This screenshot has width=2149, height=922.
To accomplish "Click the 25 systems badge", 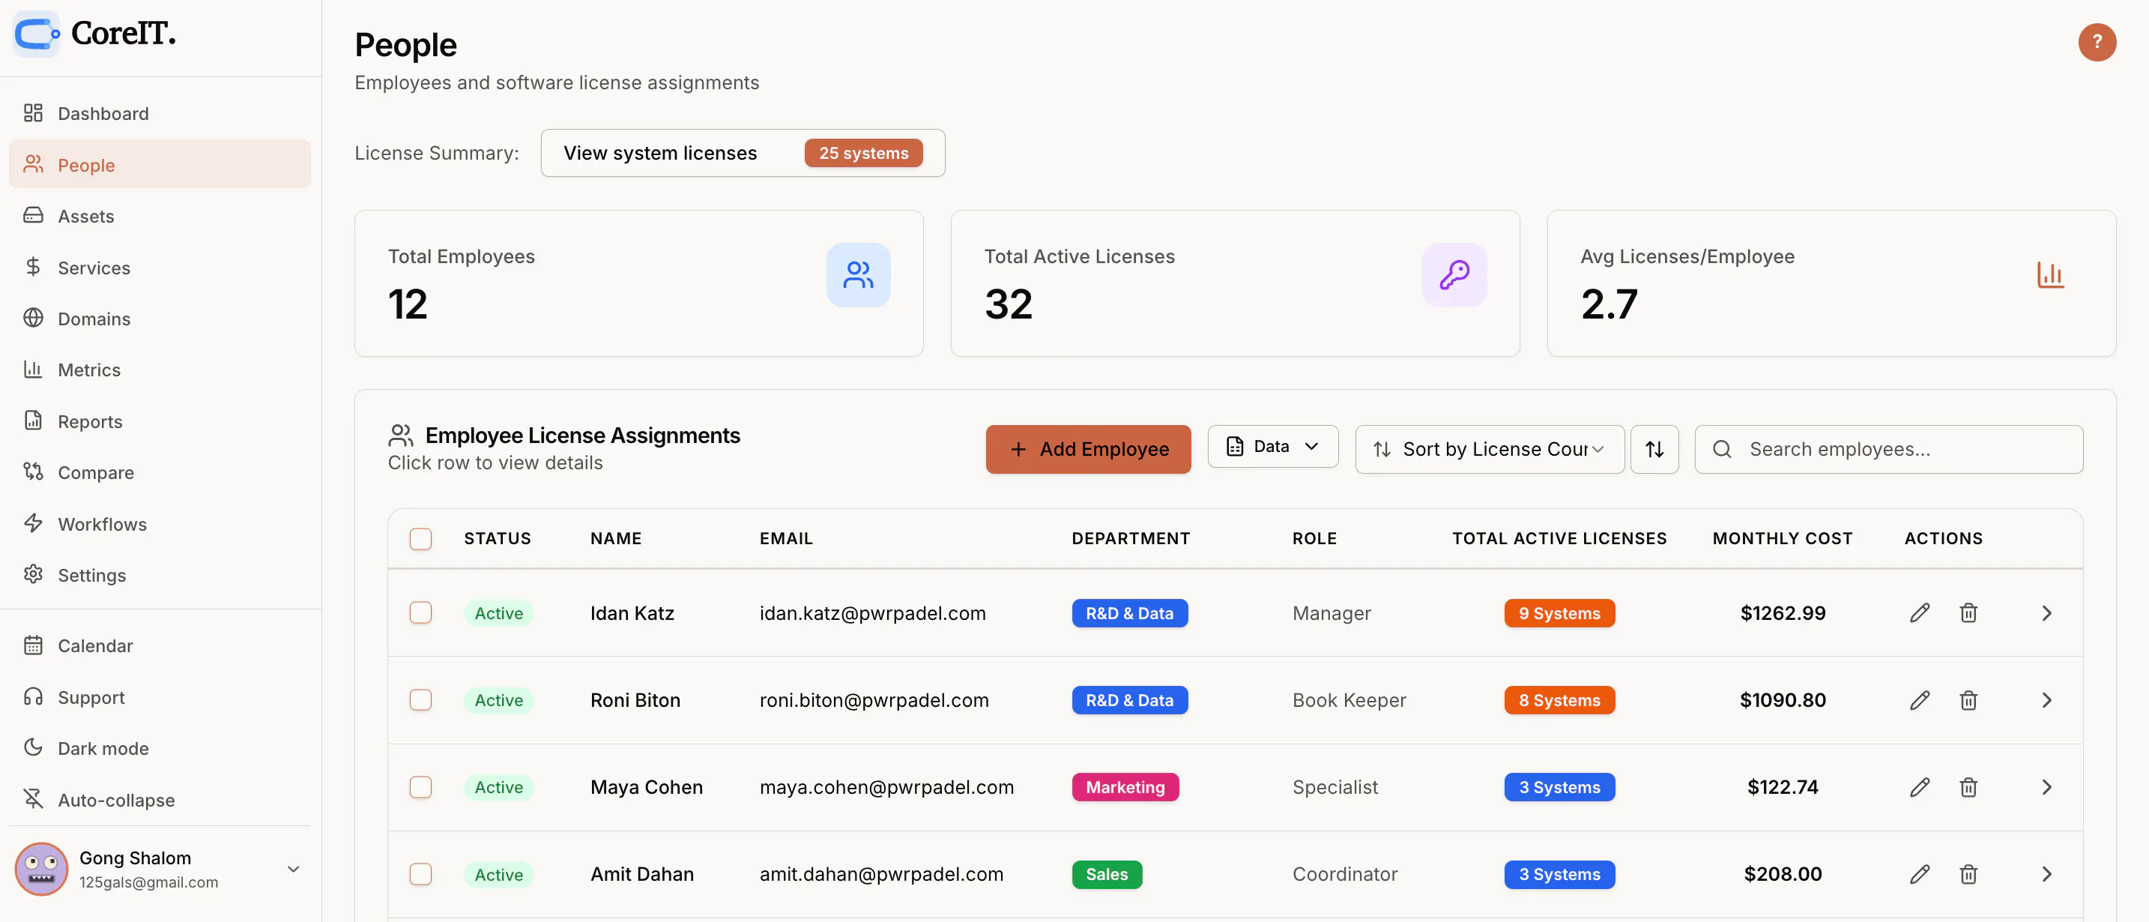I will click(x=863, y=153).
